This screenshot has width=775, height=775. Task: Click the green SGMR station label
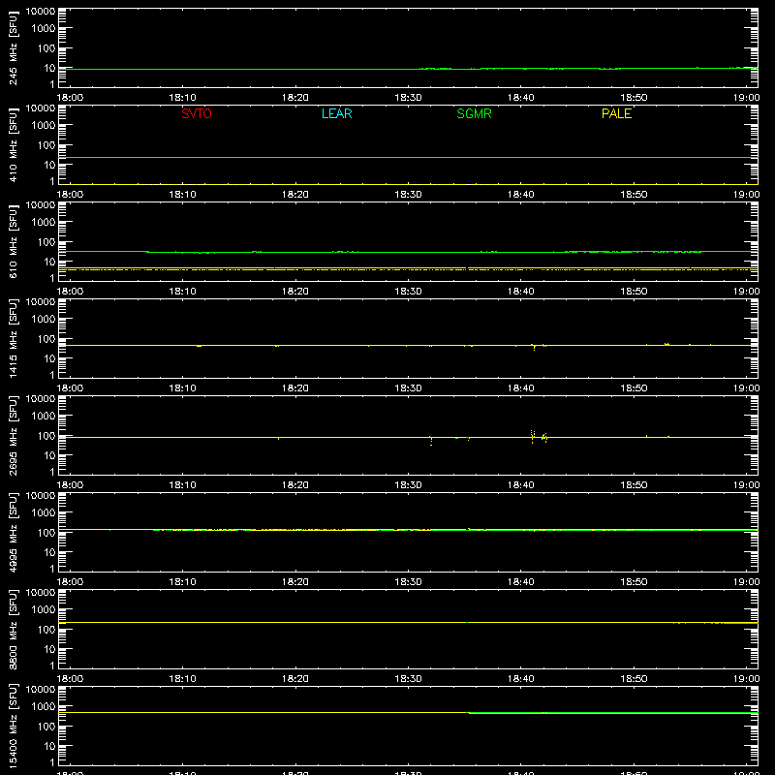(x=474, y=113)
